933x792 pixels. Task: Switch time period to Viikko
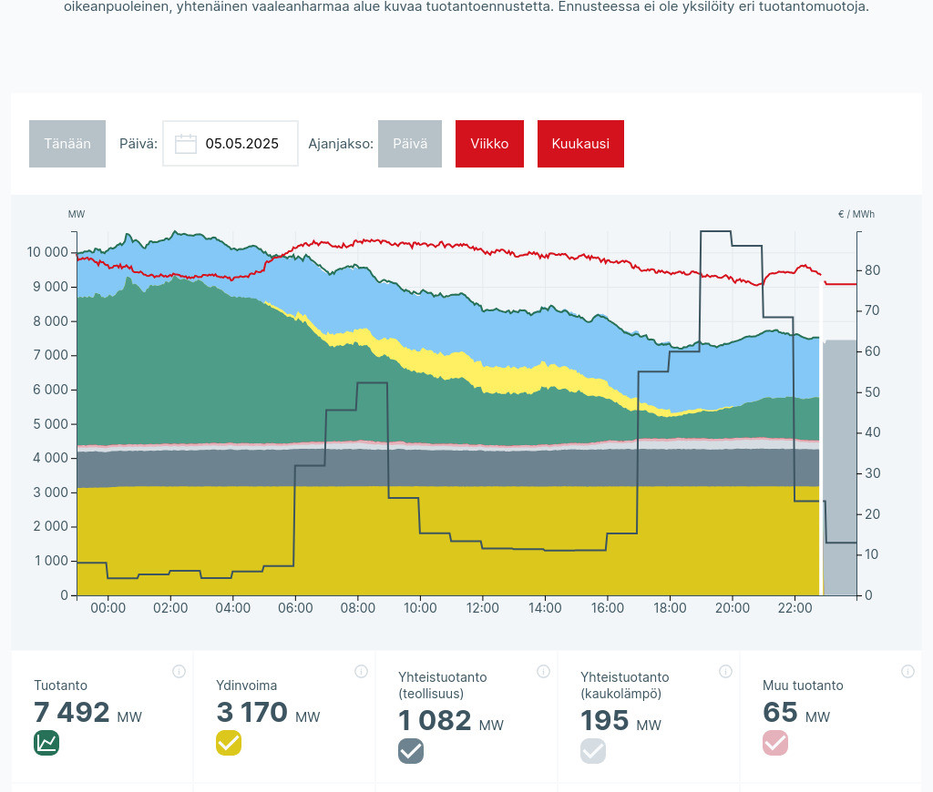(x=489, y=144)
